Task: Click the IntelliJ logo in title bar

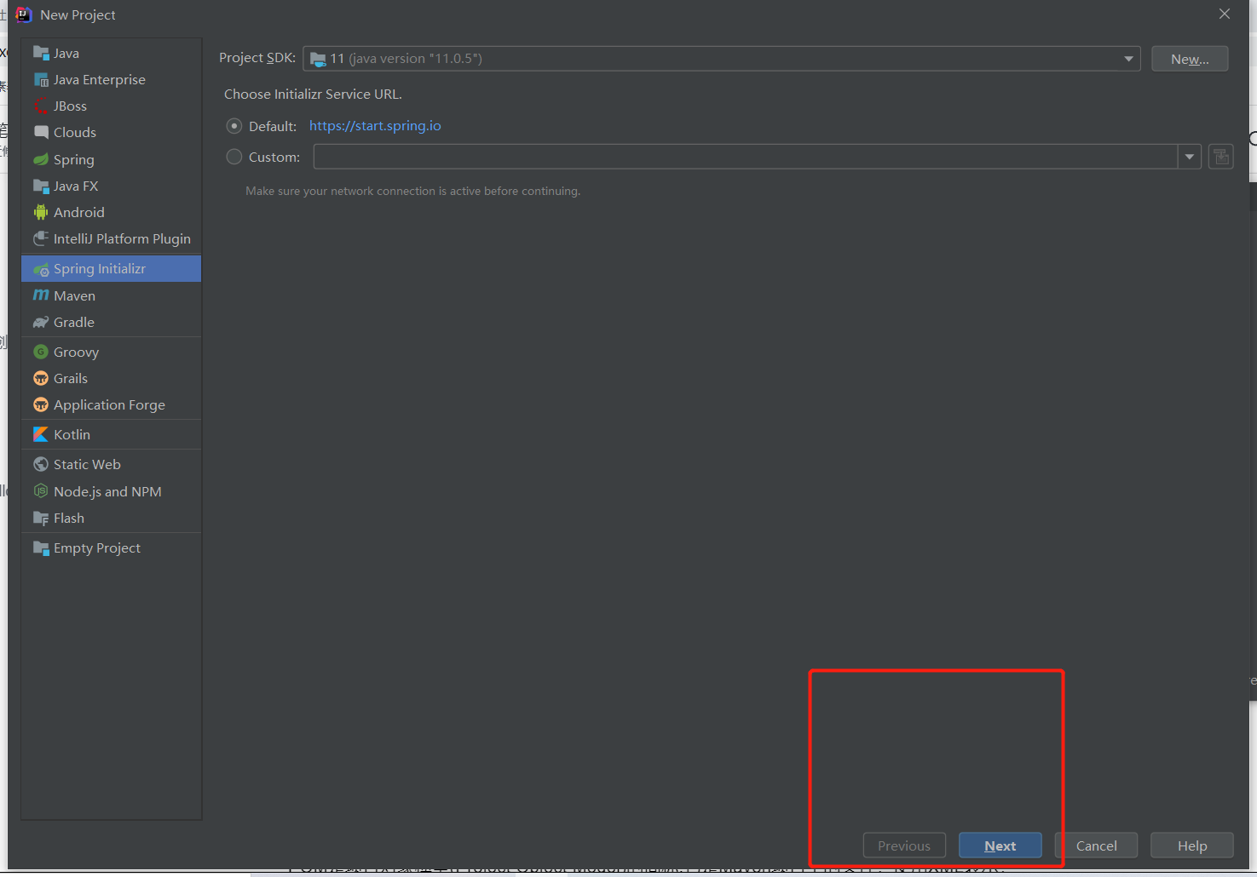Action: pos(24,14)
